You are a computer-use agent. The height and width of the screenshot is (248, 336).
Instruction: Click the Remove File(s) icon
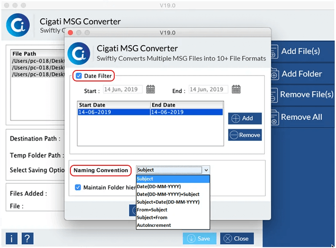(274, 95)
